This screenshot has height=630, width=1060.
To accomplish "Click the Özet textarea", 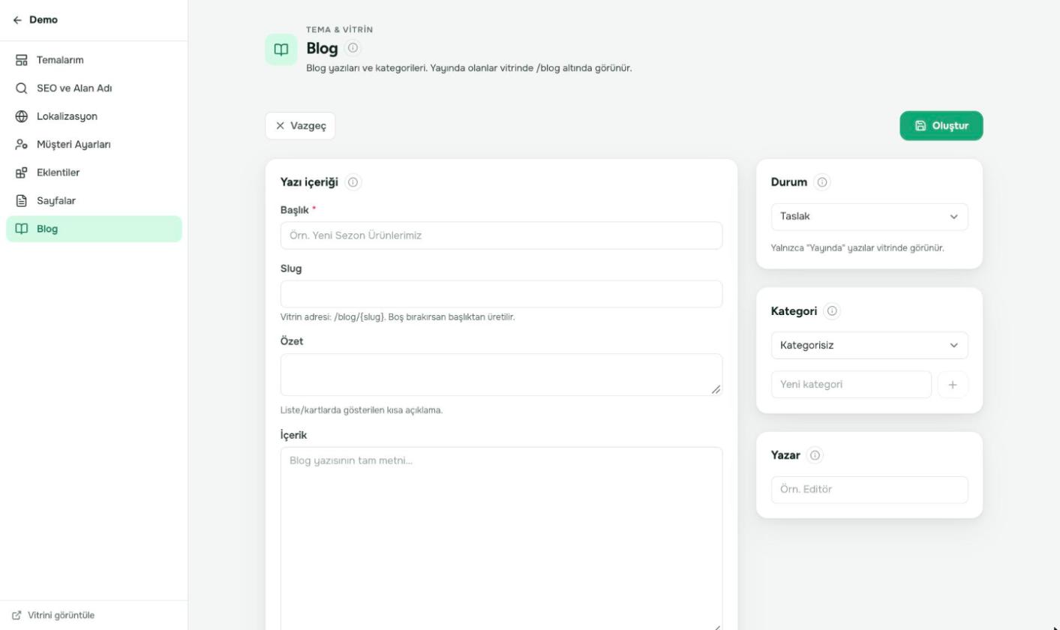I will pos(501,375).
